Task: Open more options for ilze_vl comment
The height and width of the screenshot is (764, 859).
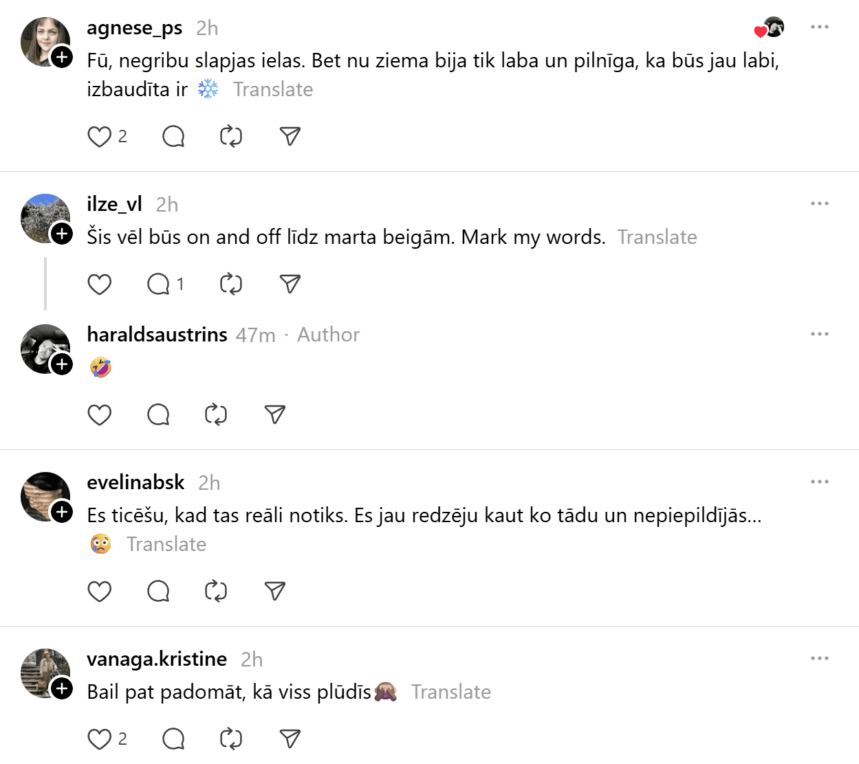Action: pos(819,204)
